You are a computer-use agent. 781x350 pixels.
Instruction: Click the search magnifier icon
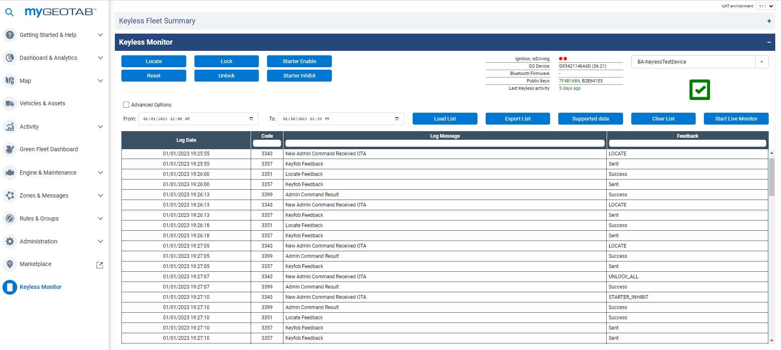pyautogui.click(x=9, y=12)
